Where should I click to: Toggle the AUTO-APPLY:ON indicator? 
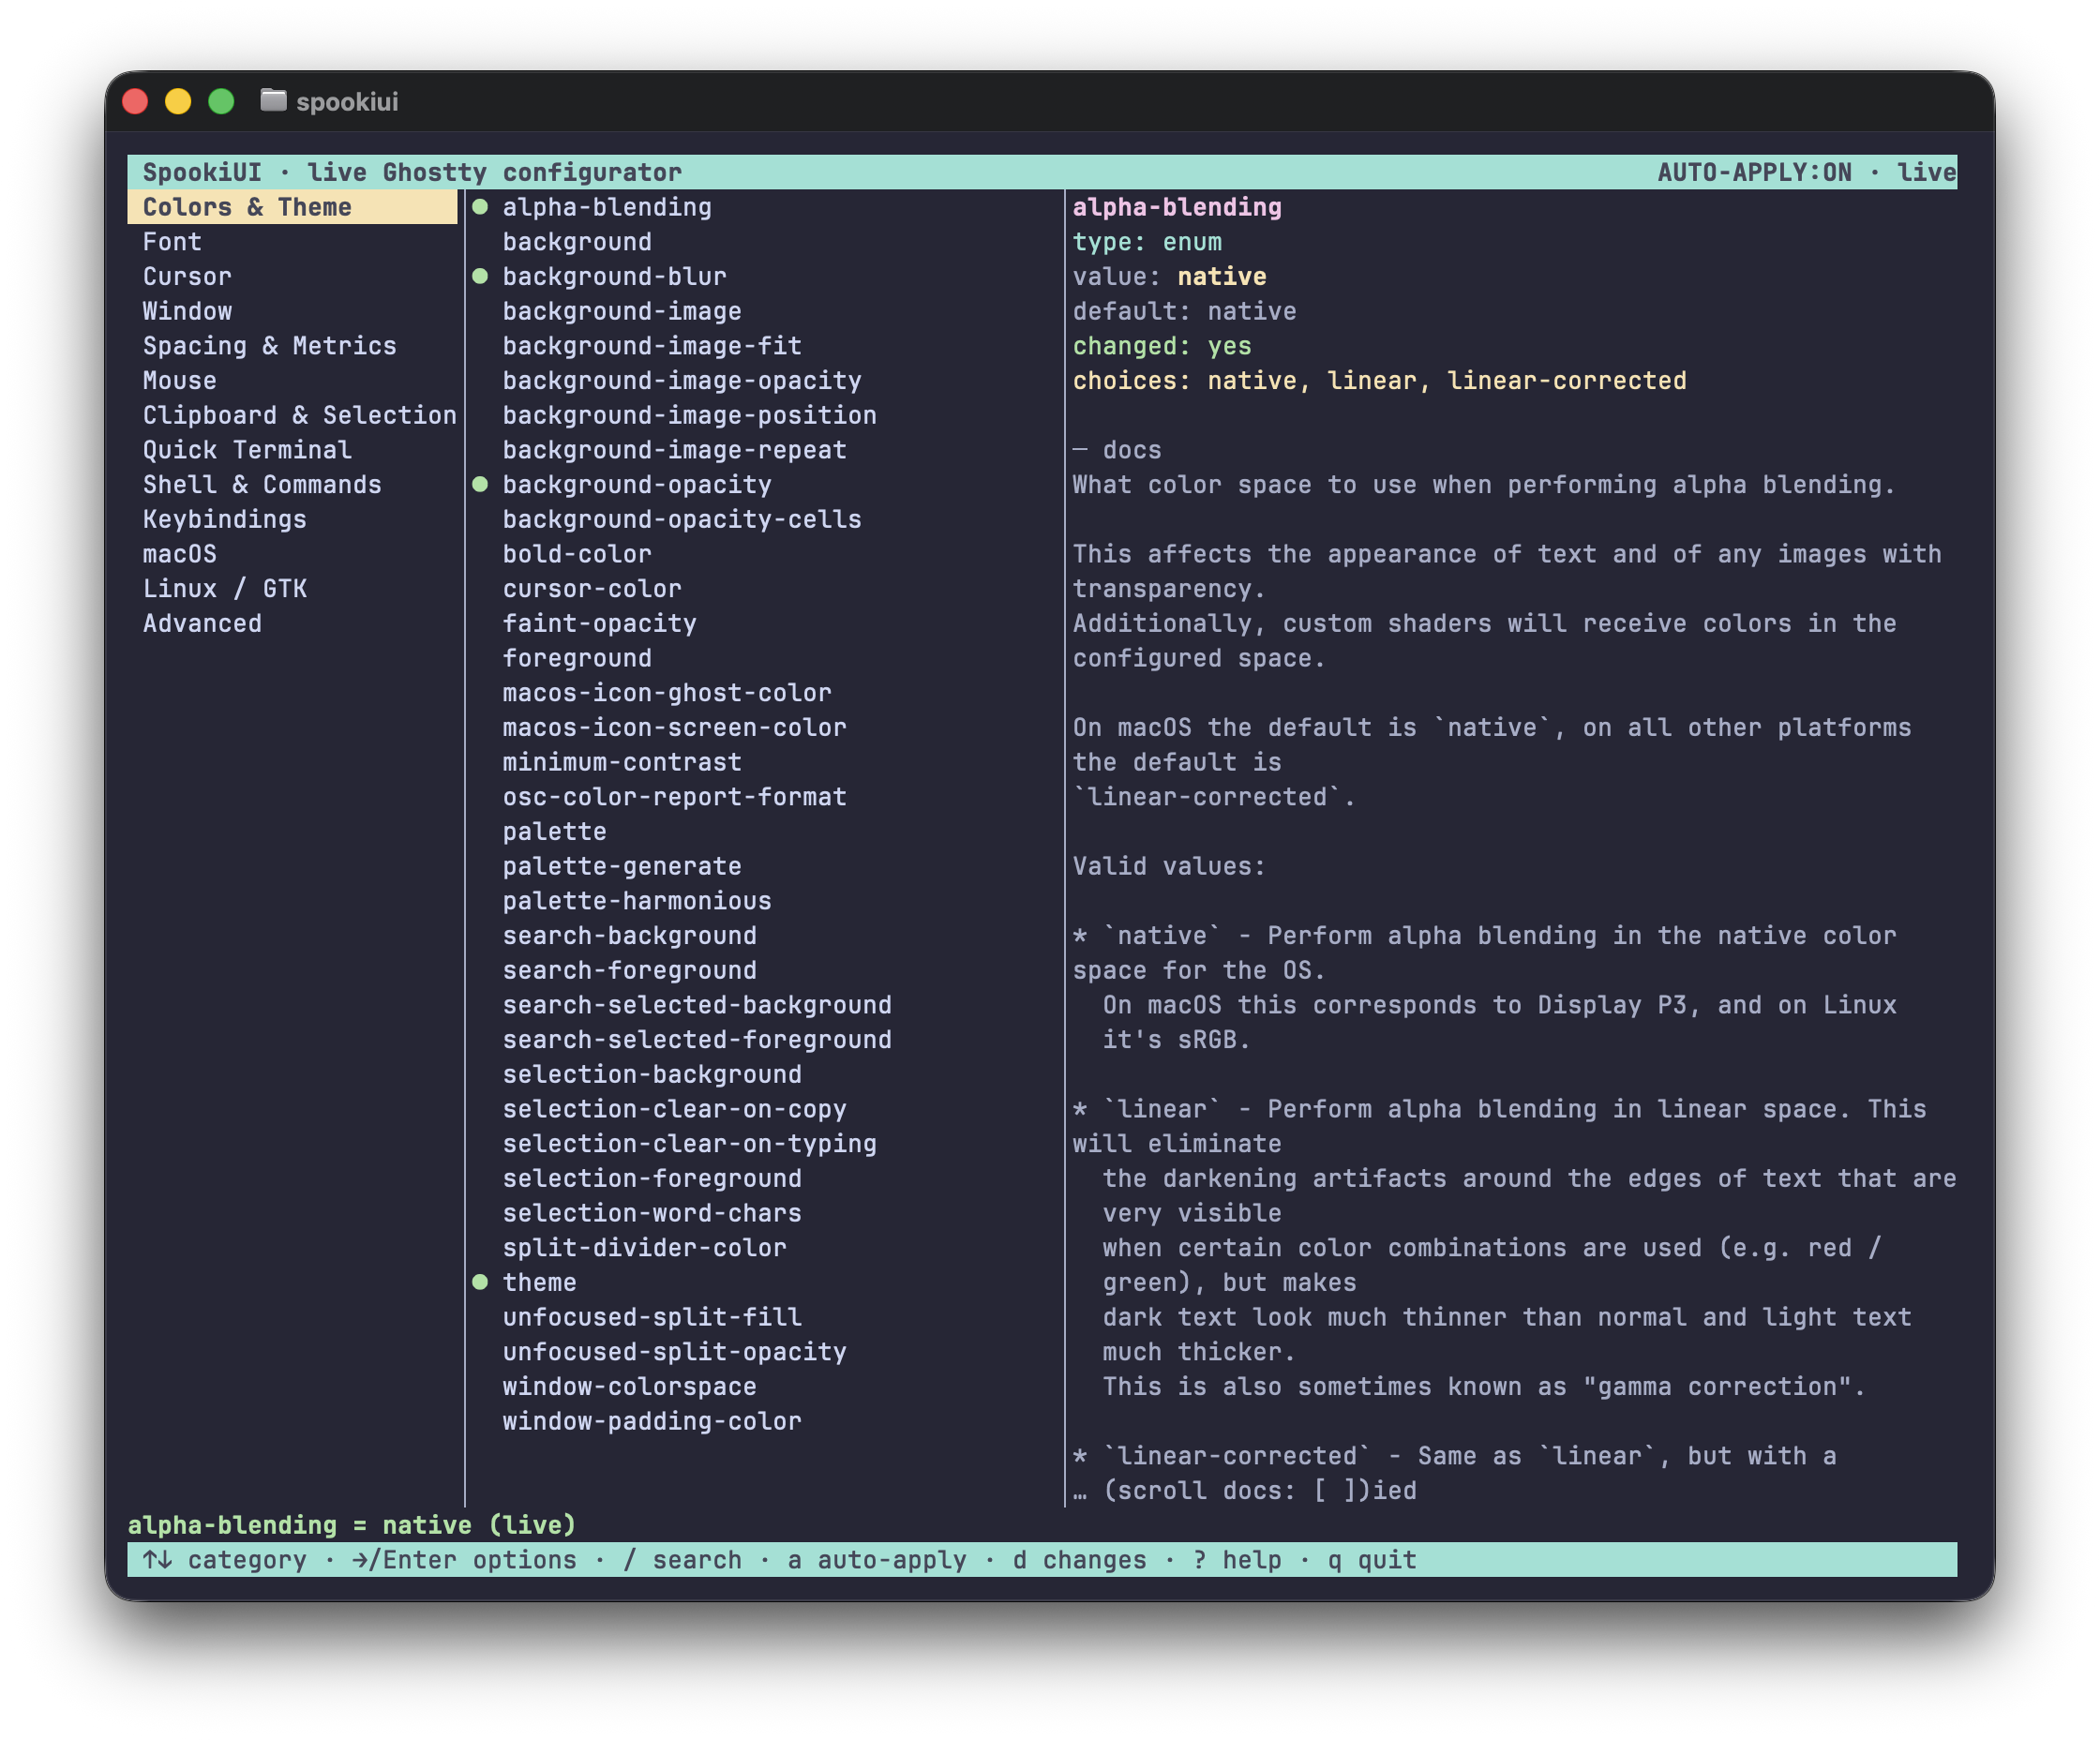[x=1754, y=172]
